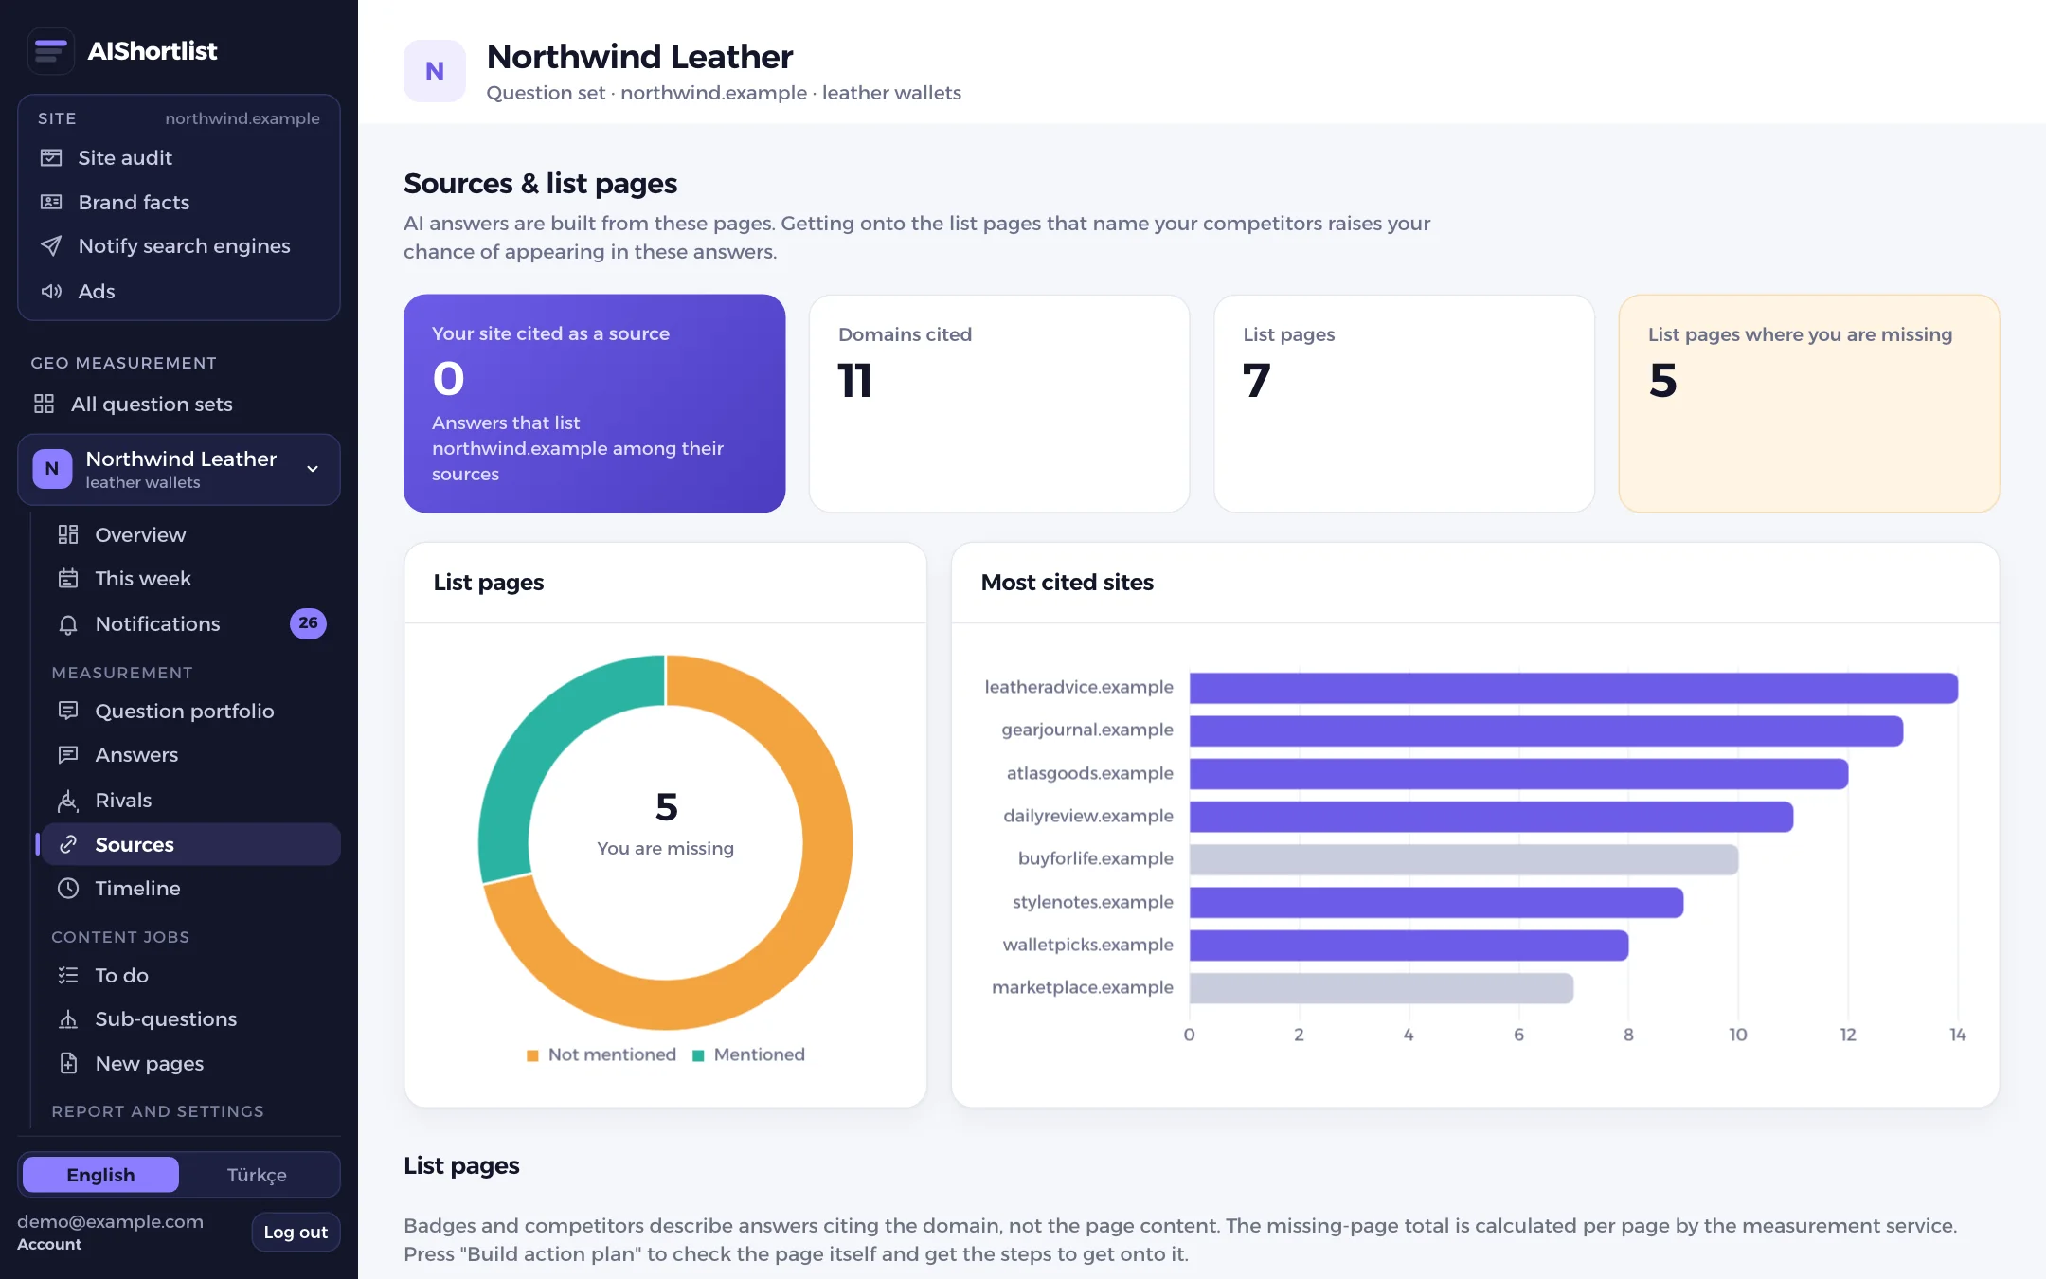Click the N avatar in page header
Screen dimensions: 2046x1279
click(x=435, y=71)
